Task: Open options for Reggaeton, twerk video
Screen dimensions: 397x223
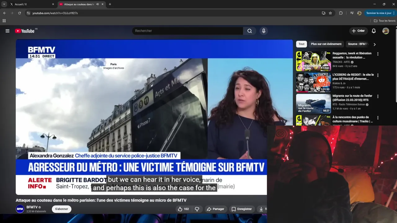Action: tap(378, 54)
